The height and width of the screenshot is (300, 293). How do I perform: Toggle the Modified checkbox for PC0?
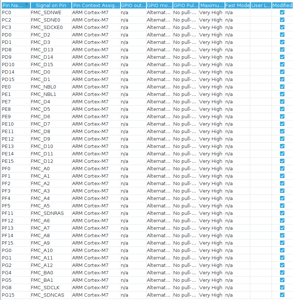pos(282,12)
